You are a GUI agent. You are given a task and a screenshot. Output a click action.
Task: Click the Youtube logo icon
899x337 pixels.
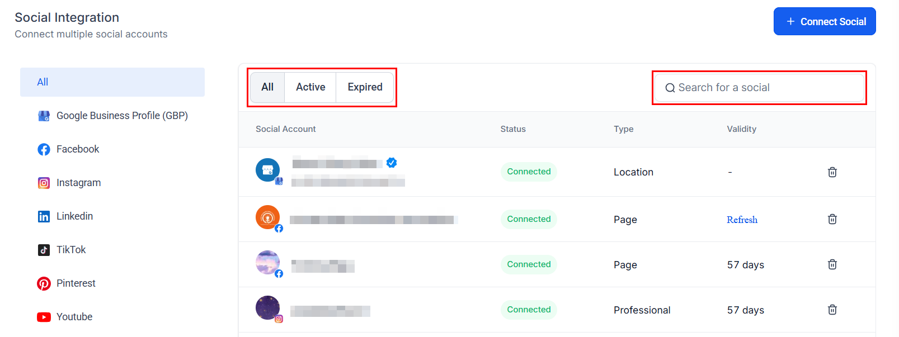(x=44, y=317)
